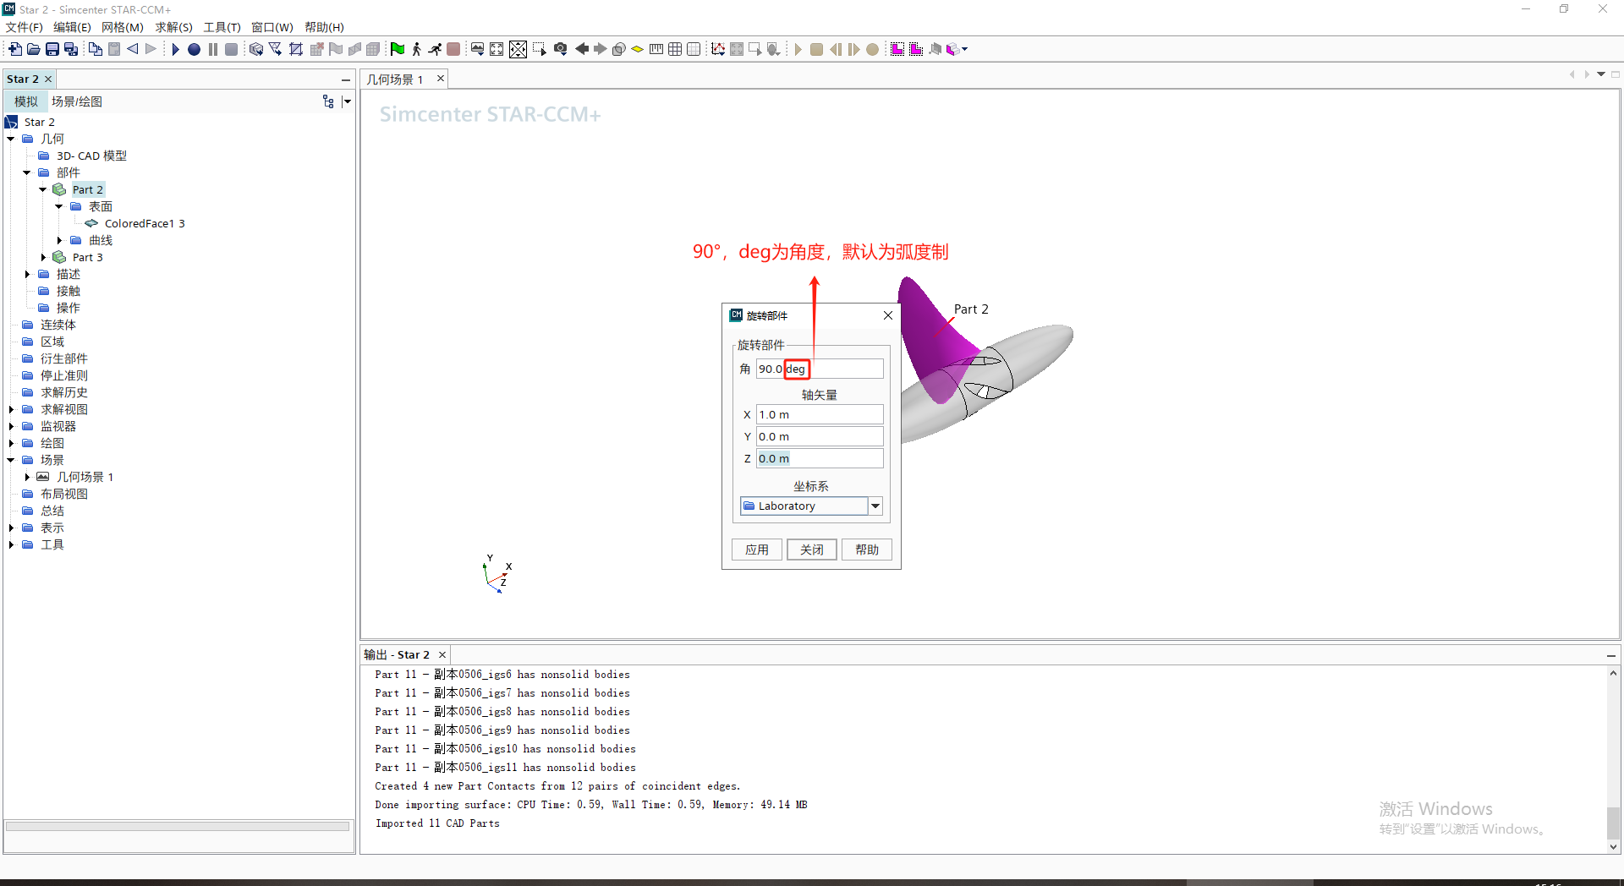Click 关闭 in the rotate dialog
This screenshot has height=886, width=1624.
[x=812, y=550]
